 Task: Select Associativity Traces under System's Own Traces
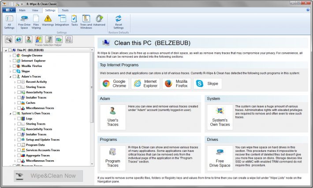tap(39, 129)
